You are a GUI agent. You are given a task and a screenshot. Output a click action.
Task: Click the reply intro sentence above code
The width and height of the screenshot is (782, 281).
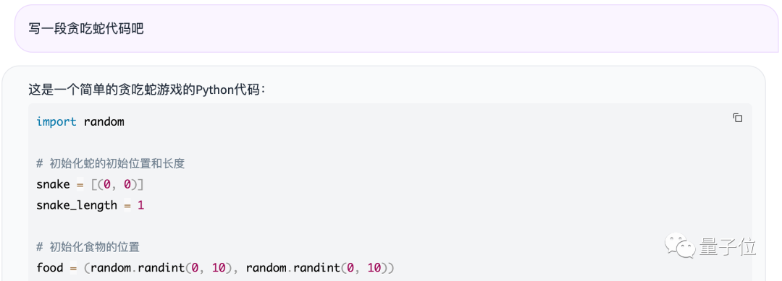[x=148, y=90]
